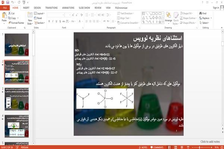This screenshot has width=224, height=149.
Task: Click to add notes area
Action: coord(210,142)
